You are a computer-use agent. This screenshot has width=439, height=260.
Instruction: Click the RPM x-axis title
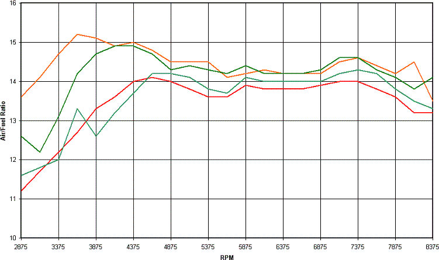coord(228,256)
